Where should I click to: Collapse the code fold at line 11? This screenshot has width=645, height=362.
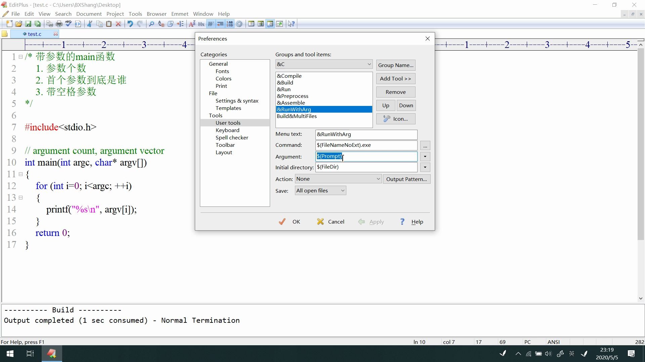click(20, 174)
